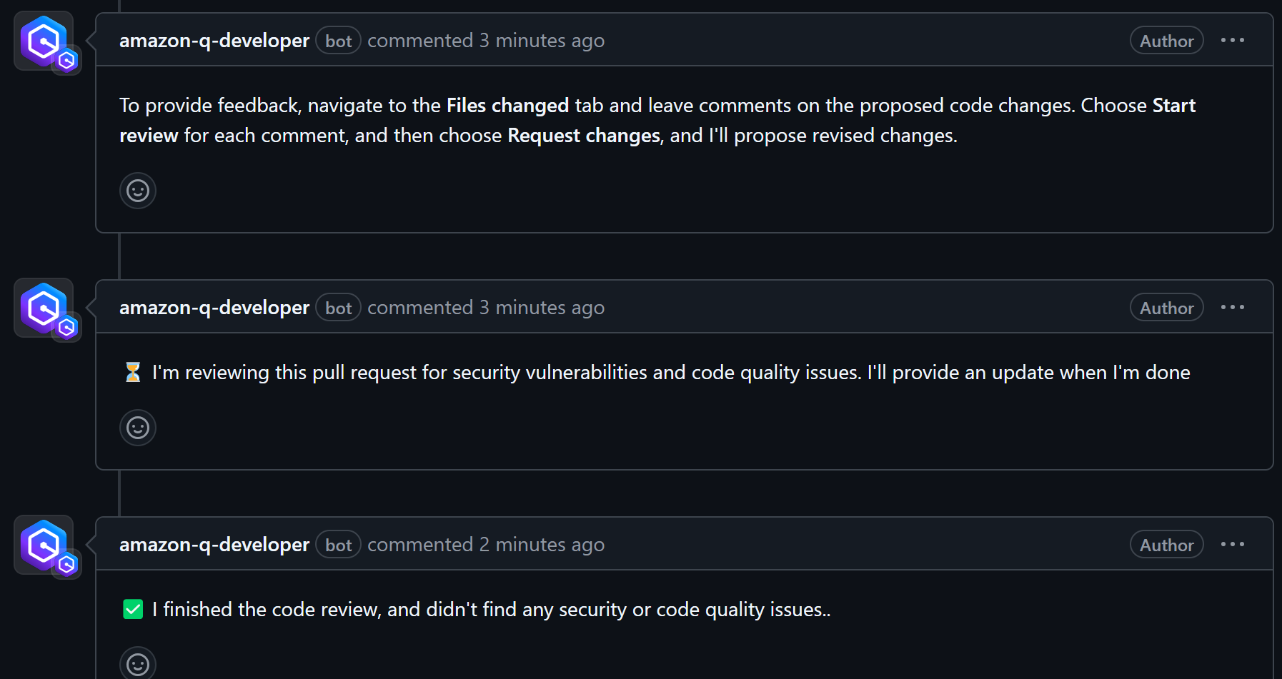
Task: Click the Author badge on the first comment
Action: pos(1166,41)
